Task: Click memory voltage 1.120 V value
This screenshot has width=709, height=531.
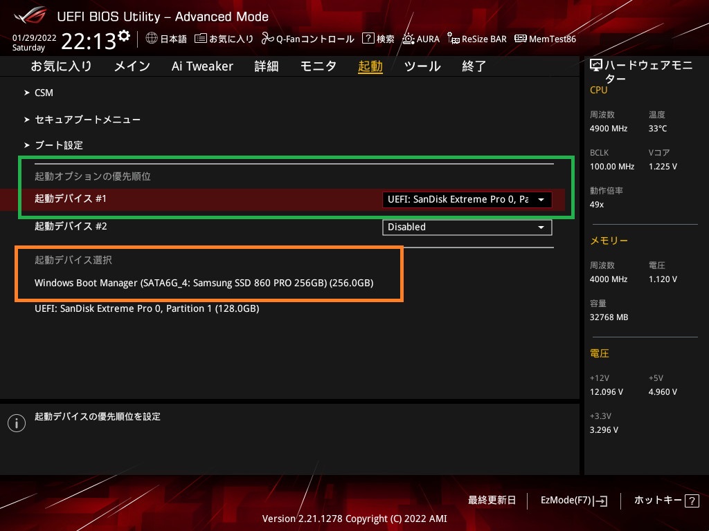Action: coord(663,279)
